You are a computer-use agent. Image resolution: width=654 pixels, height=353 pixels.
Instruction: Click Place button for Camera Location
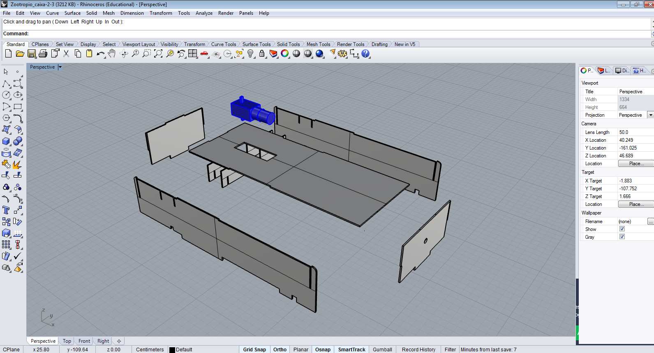coord(636,164)
